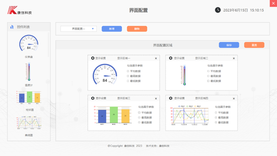Click the 界面配置区域 heading
The image size is (277, 156).
point(163,45)
